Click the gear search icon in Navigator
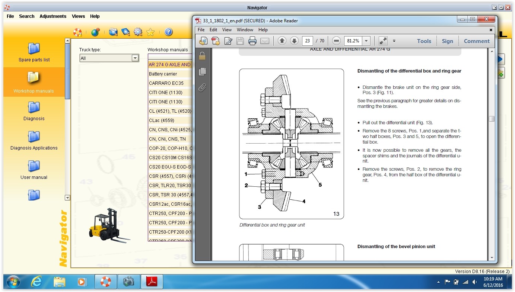 pos(138,32)
